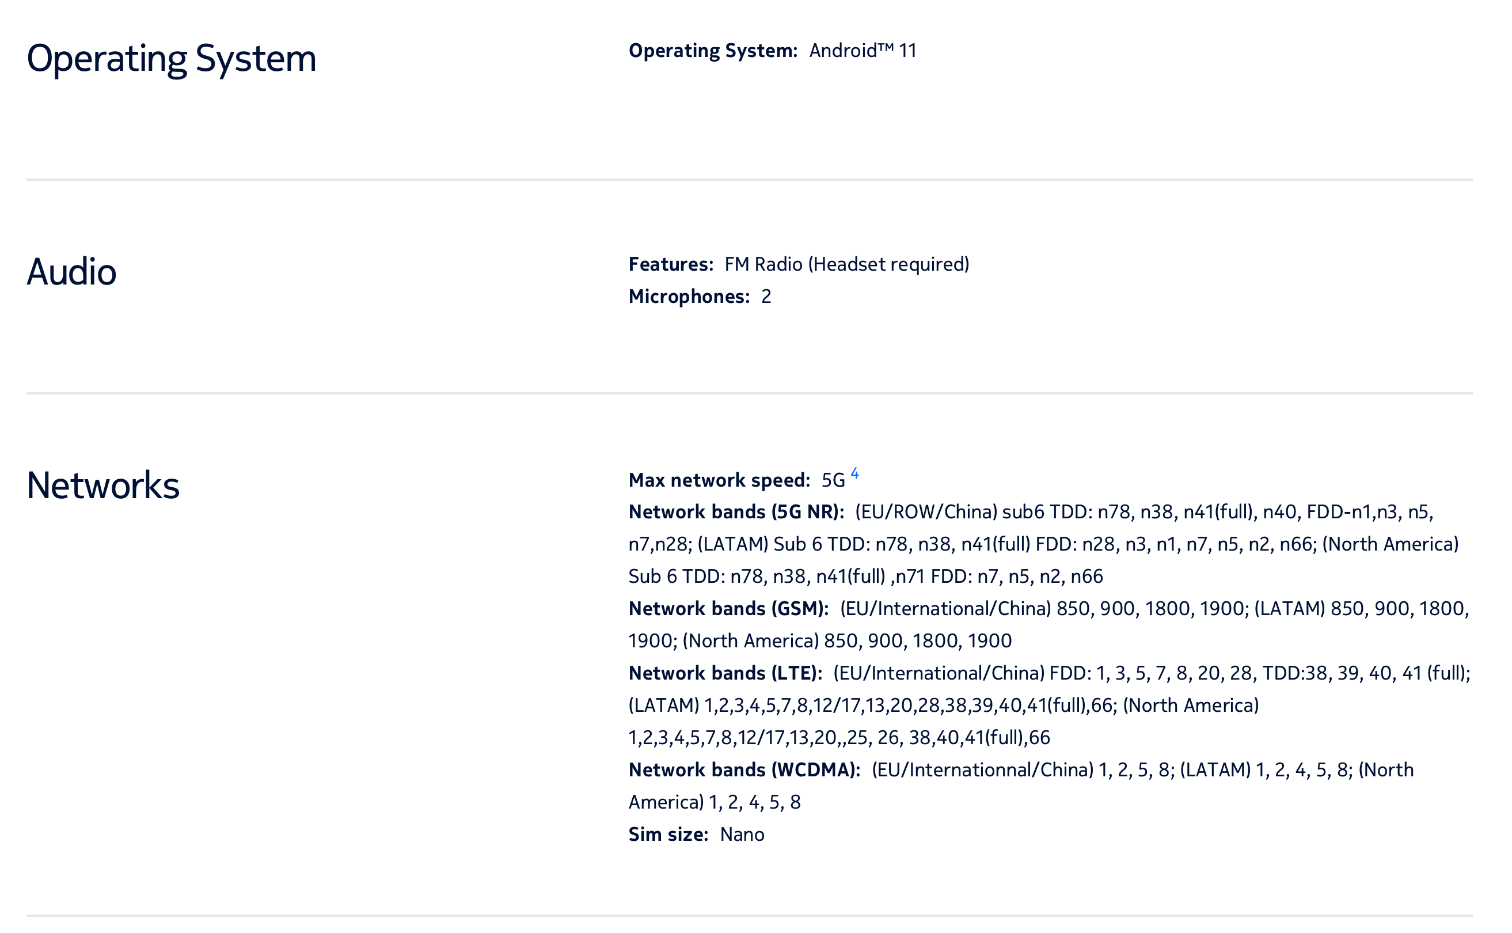Click the Network bands (WCDMA): label
This screenshot has height=933, width=1512.
tap(744, 770)
